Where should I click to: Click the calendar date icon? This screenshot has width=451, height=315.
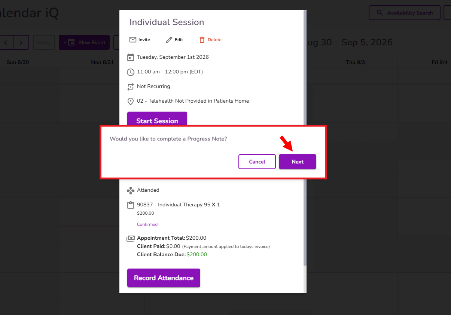tap(131, 57)
